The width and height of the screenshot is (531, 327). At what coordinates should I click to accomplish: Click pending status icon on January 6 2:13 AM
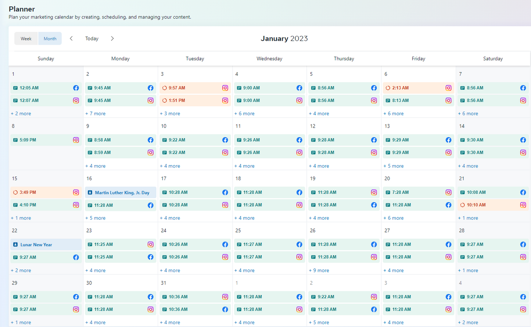388,88
